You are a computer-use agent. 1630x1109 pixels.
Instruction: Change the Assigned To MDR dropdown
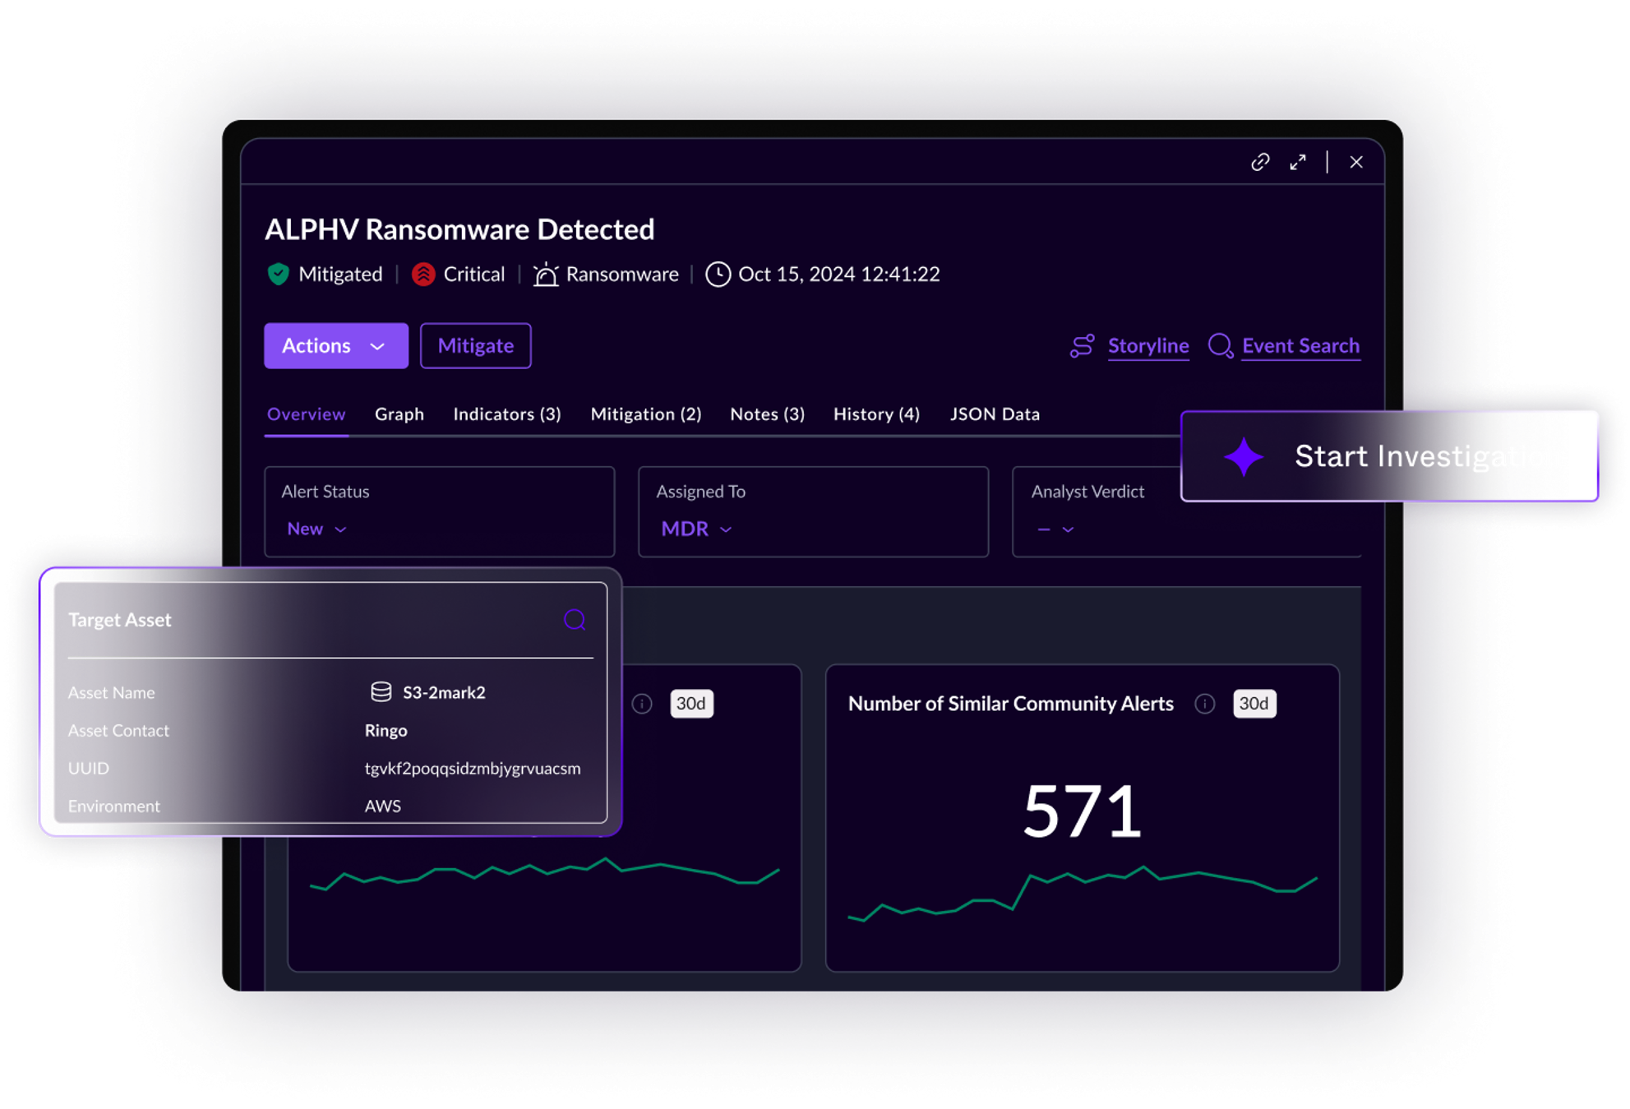pos(696,529)
